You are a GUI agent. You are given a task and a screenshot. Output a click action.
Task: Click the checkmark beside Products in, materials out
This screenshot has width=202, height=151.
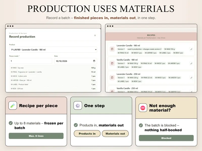click(76, 125)
